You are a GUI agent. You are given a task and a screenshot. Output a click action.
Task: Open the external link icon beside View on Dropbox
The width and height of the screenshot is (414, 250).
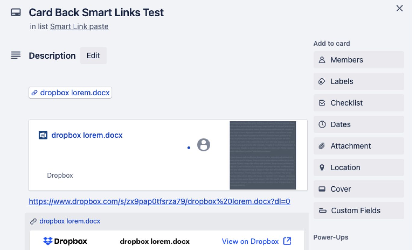[287, 241]
